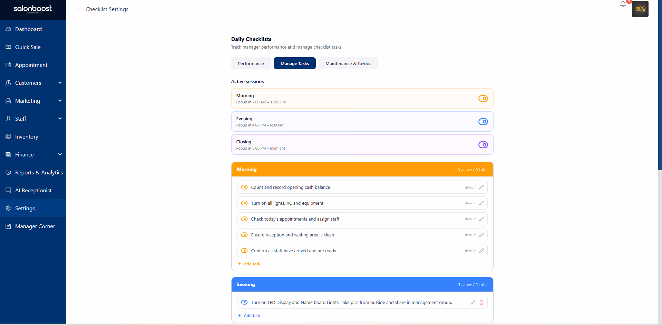Add task to Morning checklist
The width and height of the screenshot is (662, 325).
click(x=249, y=264)
